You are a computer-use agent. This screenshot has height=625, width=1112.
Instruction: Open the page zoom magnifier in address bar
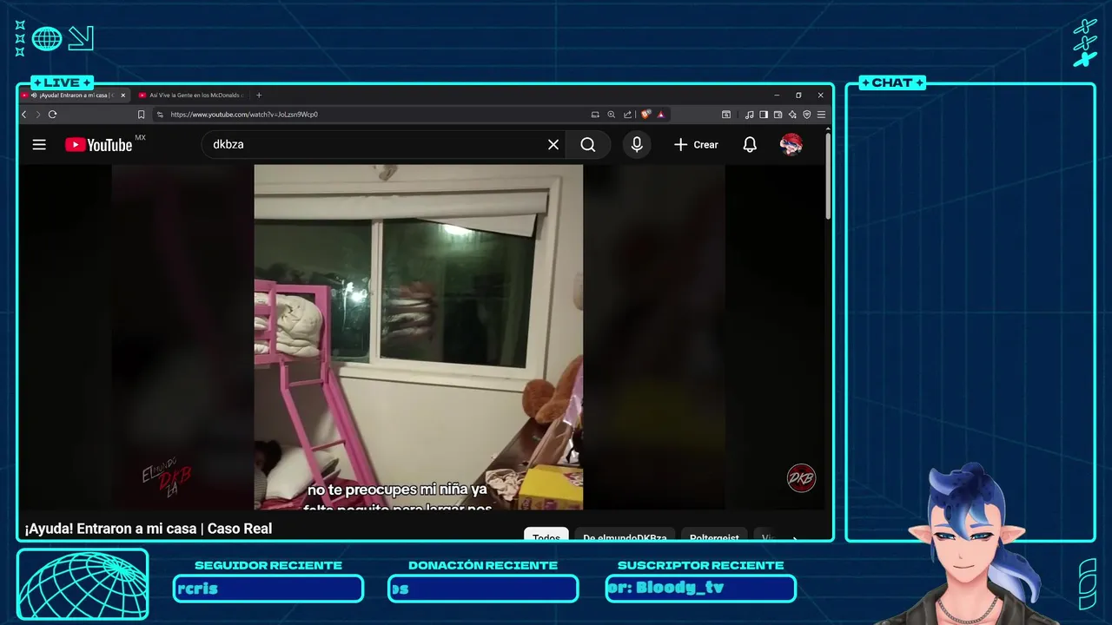(611, 115)
